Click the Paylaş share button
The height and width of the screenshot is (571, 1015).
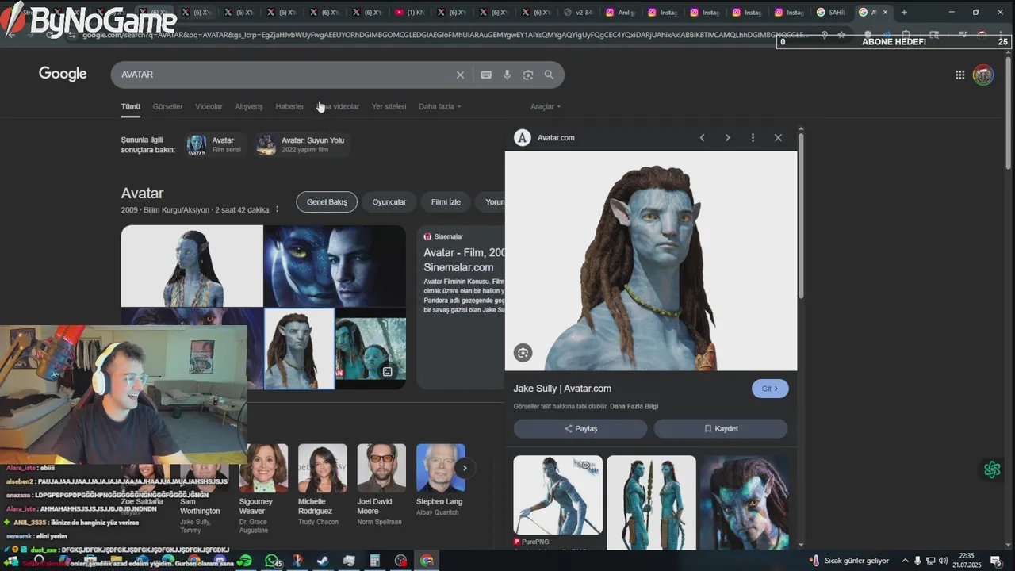tap(580, 428)
